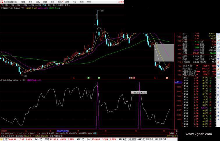Screen dimensions: 220x141
Task: Open 关联报价 tab
Action: [x=10, y=136]
